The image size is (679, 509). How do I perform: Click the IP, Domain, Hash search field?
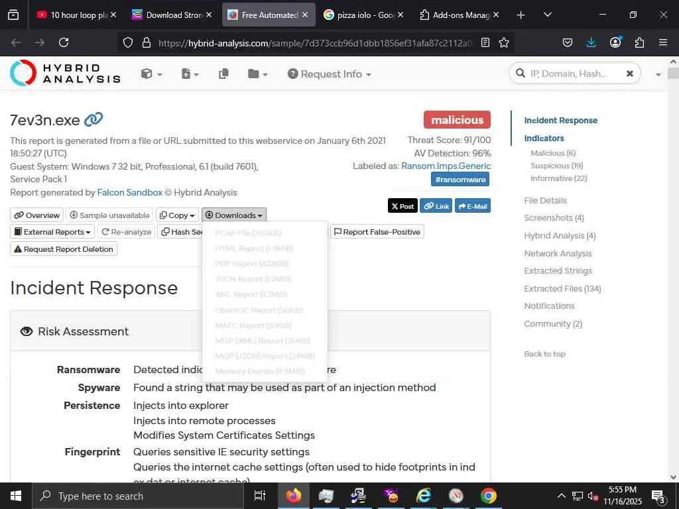[574, 74]
